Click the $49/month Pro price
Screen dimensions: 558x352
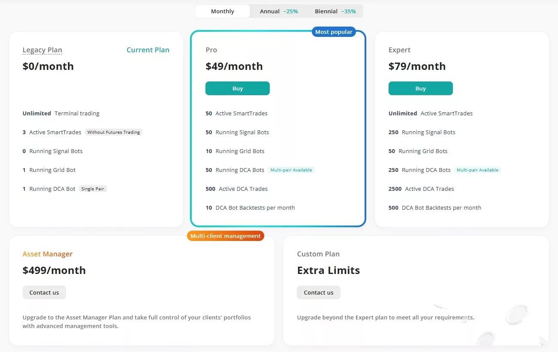(234, 66)
